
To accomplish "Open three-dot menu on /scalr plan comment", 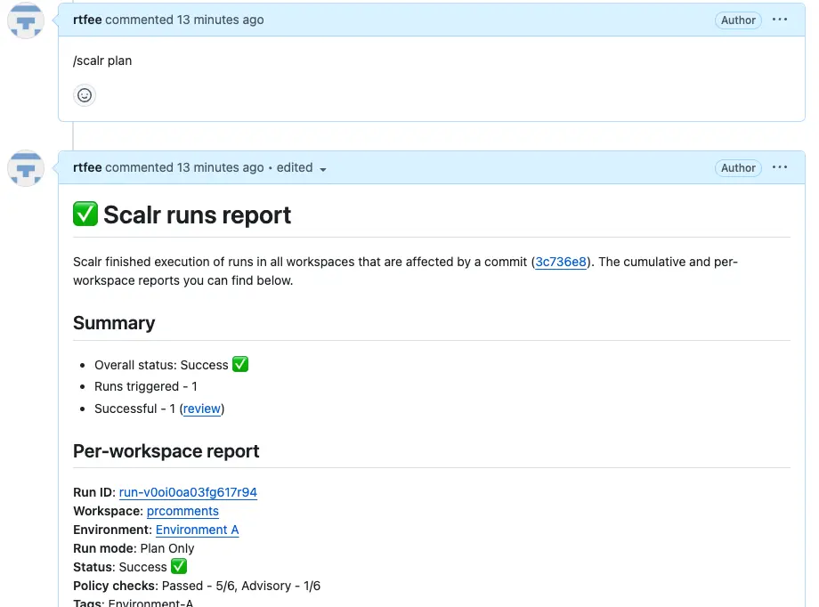I will pos(780,20).
